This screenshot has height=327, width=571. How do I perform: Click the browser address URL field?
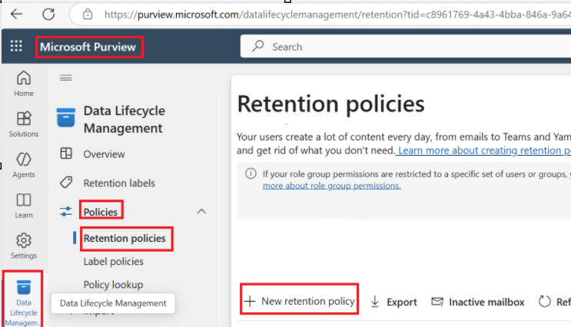coord(337,15)
